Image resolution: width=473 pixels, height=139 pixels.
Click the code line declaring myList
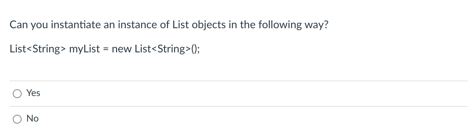pos(105,49)
